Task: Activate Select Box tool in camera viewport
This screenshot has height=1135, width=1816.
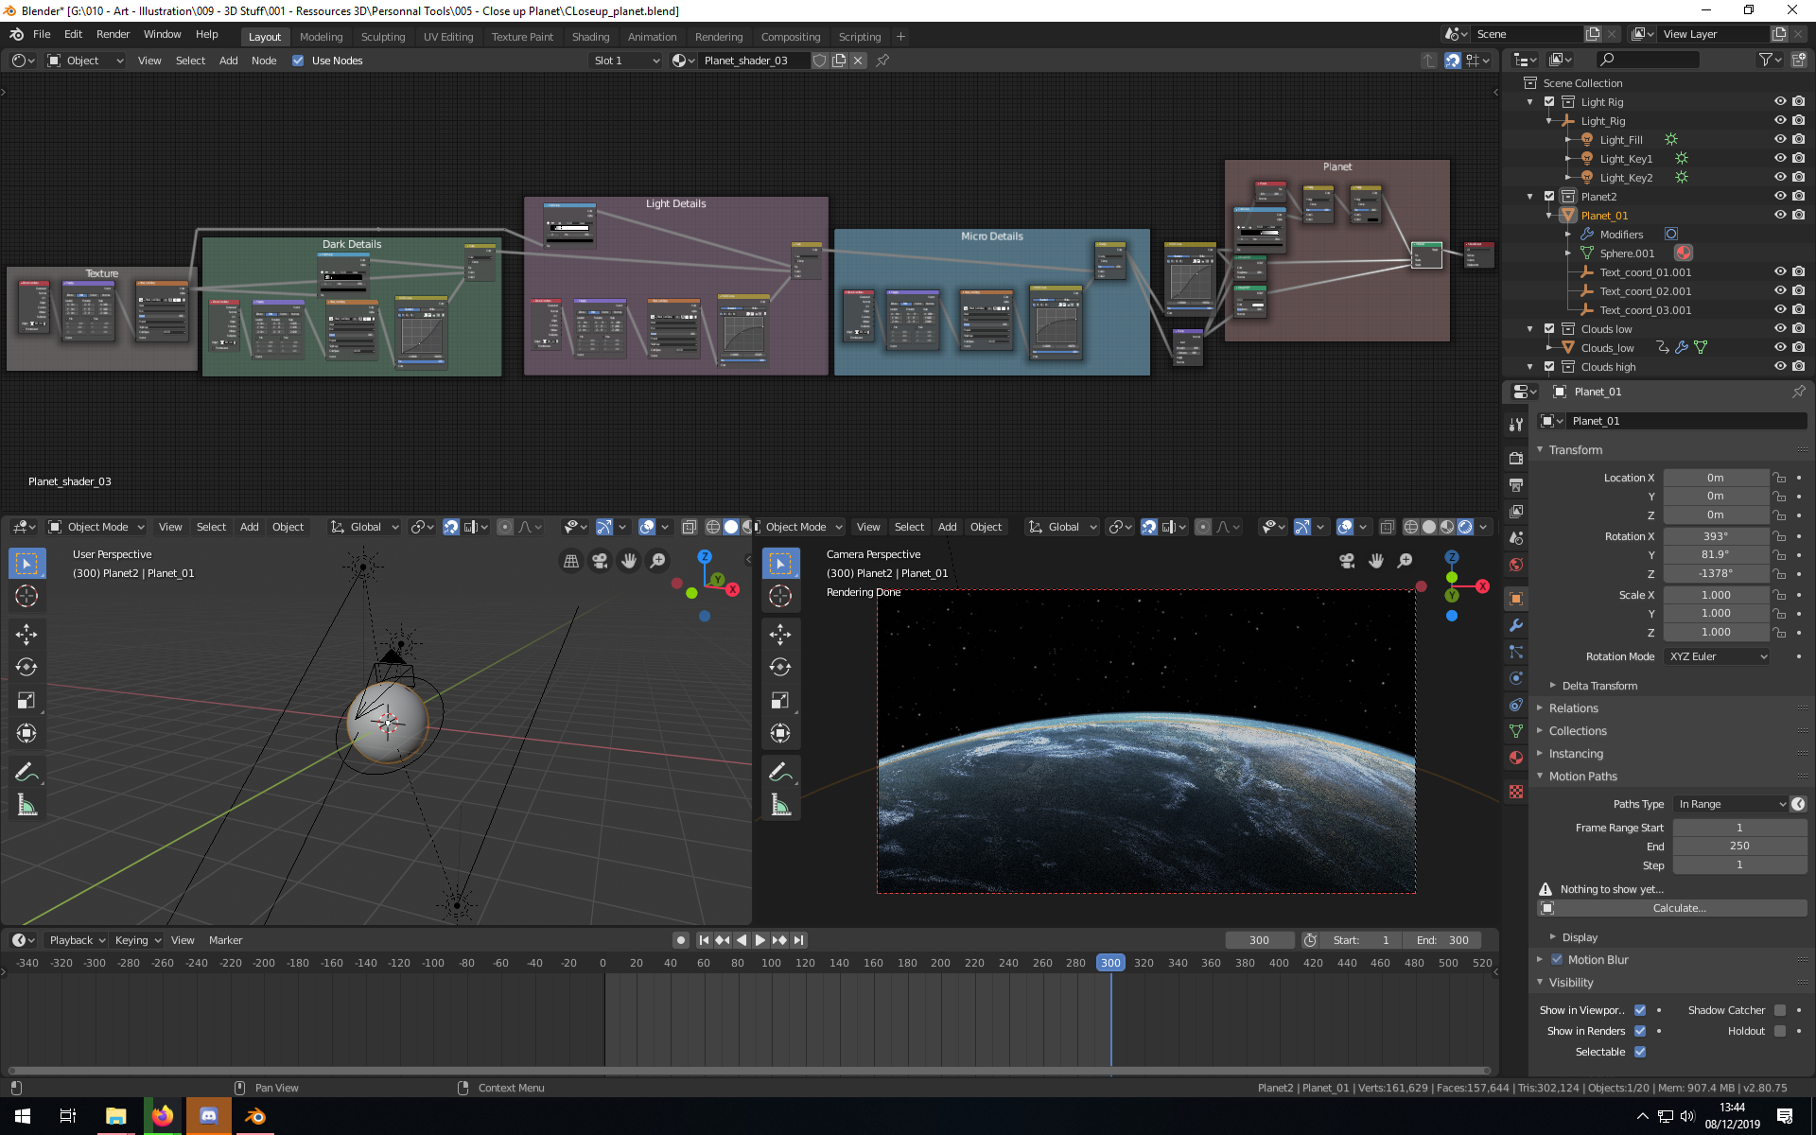Action: pos(780,564)
